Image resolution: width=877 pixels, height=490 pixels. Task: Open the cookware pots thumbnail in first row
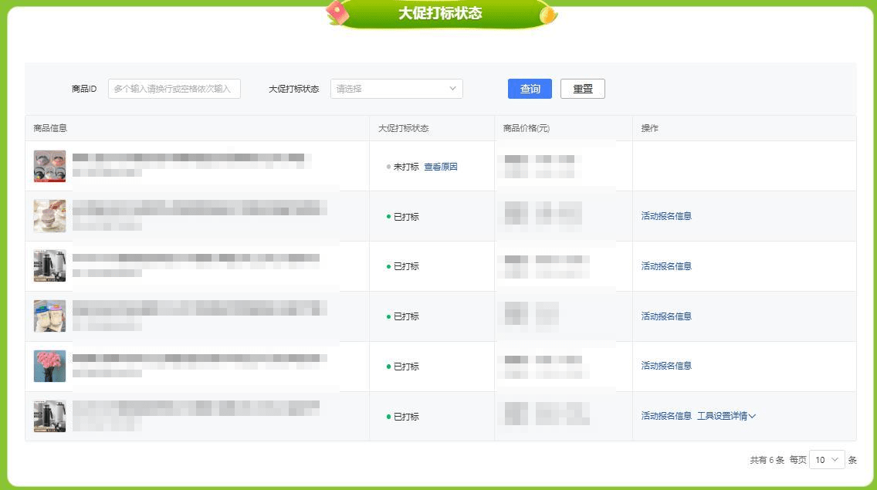tap(49, 166)
